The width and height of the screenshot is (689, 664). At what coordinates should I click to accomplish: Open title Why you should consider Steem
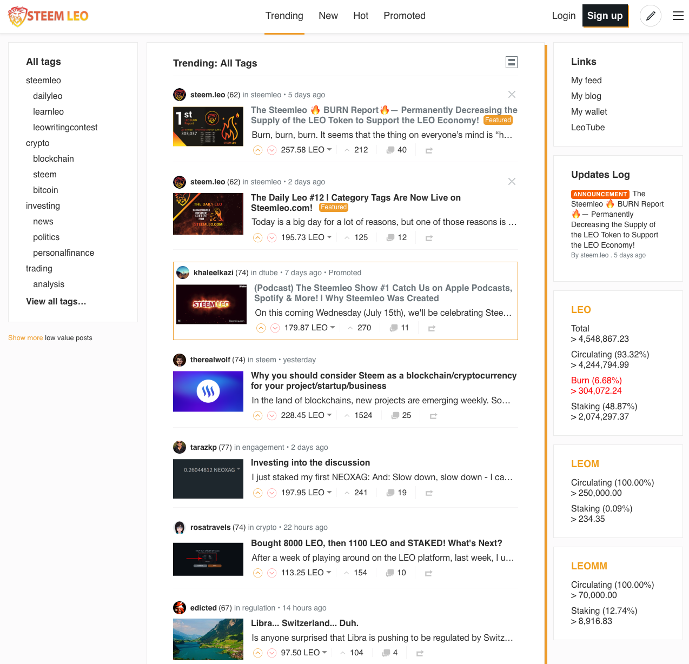coord(383,381)
